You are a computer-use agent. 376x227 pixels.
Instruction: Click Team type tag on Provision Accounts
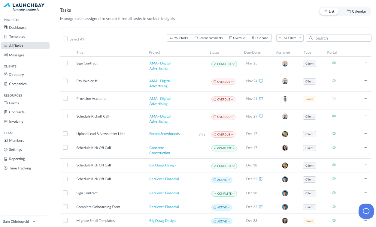tap(309, 99)
